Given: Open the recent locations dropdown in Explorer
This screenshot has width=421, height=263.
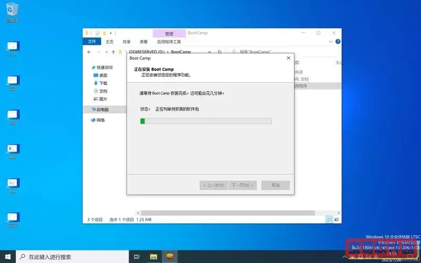Looking at the screenshot, I should [x=107, y=52].
